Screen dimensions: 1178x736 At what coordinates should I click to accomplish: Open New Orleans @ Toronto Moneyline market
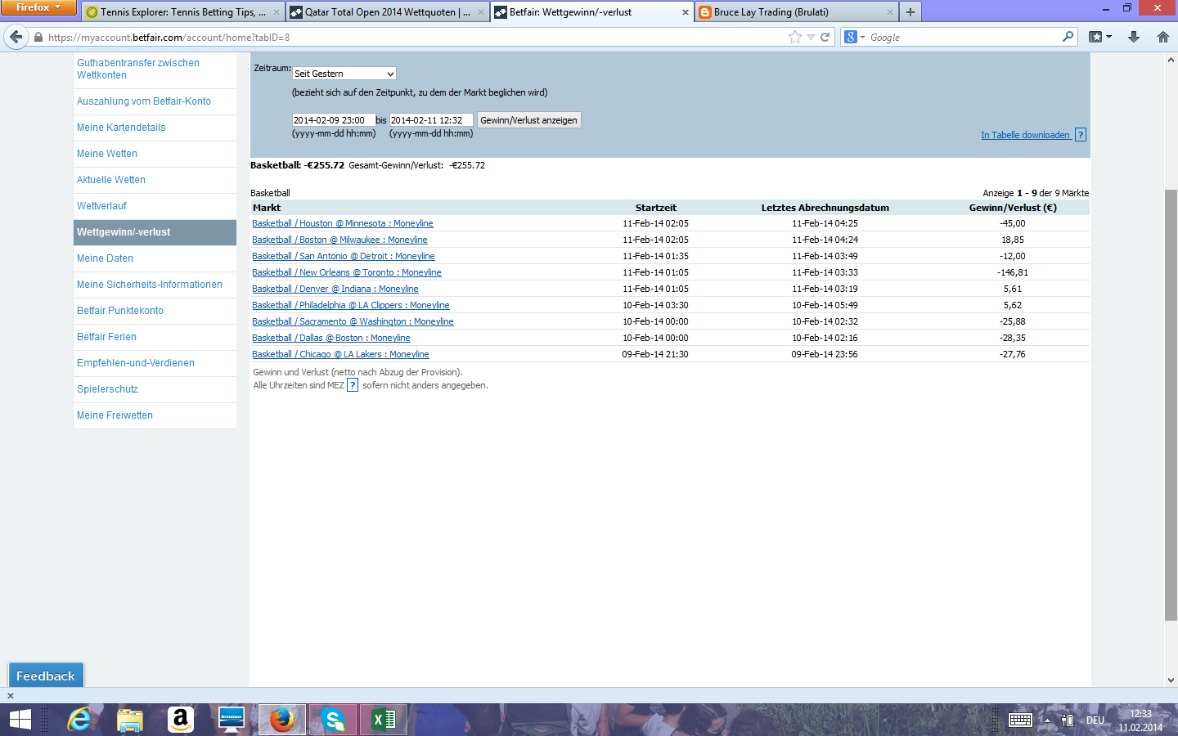pos(347,272)
